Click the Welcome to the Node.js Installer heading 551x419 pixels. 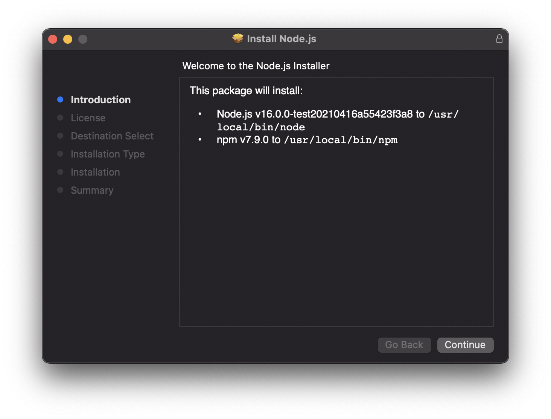[256, 66]
